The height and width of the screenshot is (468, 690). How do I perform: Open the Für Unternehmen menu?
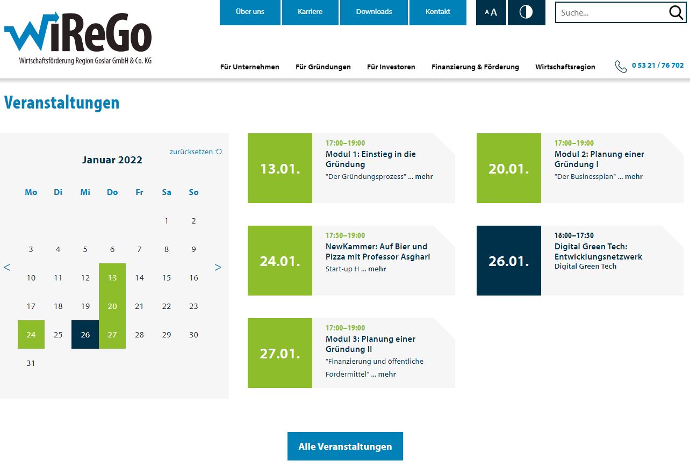click(x=250, y=67)
